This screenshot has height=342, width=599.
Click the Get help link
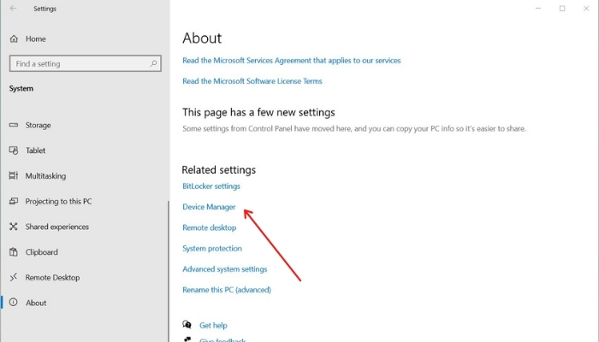point(213,325)
